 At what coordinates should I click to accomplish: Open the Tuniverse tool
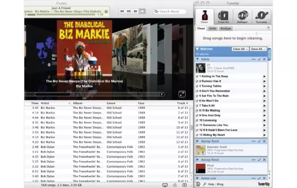(261, 17)
